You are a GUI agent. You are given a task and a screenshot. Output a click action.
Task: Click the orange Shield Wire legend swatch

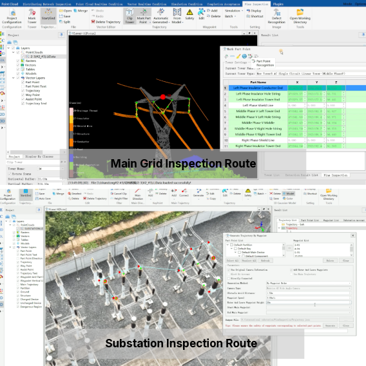pos(71,126)
